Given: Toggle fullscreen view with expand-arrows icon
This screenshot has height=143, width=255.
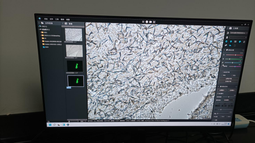Looking at the screenshot, I should tap(154, 22).
